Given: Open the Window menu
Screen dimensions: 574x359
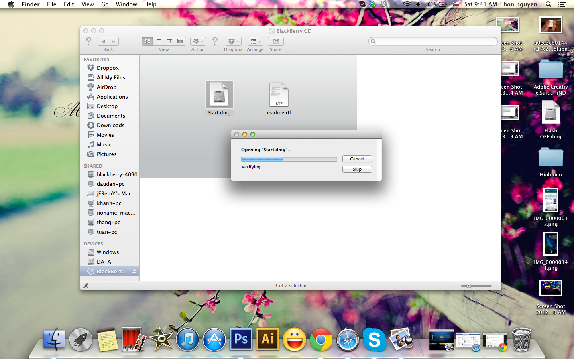Looking at the screenshot, I should point(126,4).
